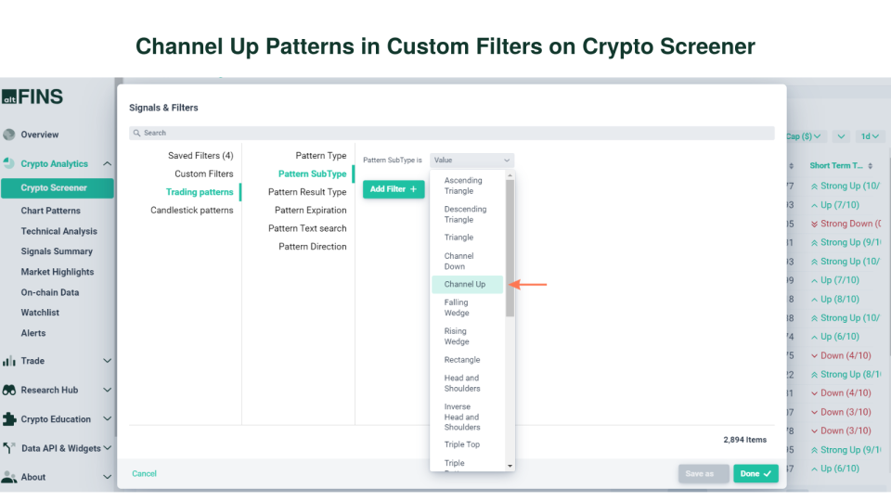Image resolution: width=891 pixels, height=501 pixels.
Task: Open the Pattern SubType Value dropdown
Action: tap(471, 161)
